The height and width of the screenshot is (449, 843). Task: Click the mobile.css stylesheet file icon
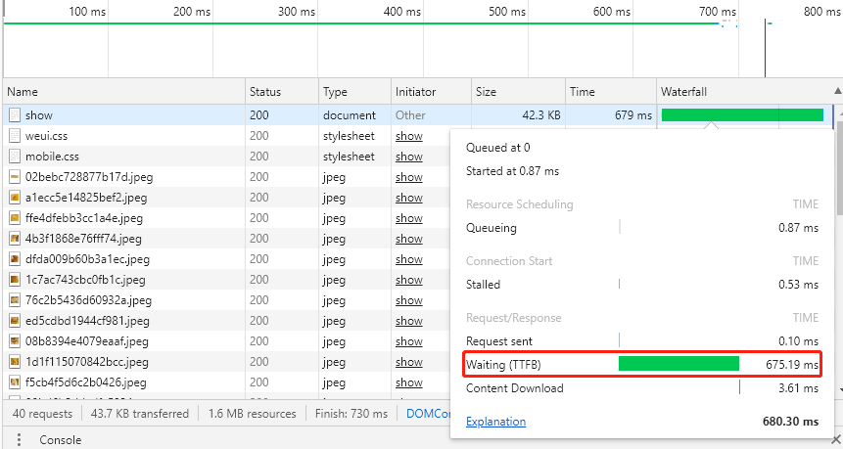tap(15, 157)
